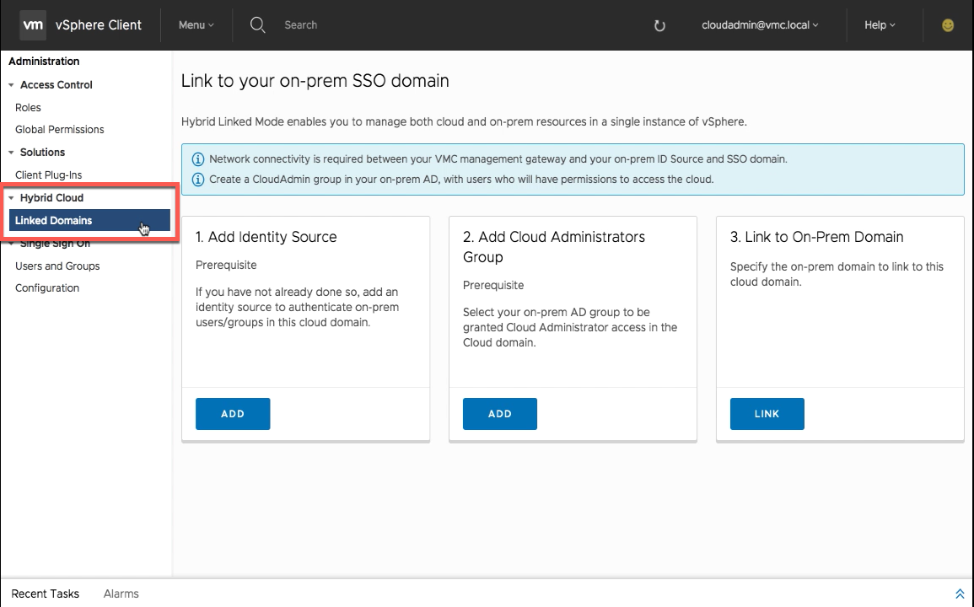Switch to the Alarms tab

(x=121, y=594)
